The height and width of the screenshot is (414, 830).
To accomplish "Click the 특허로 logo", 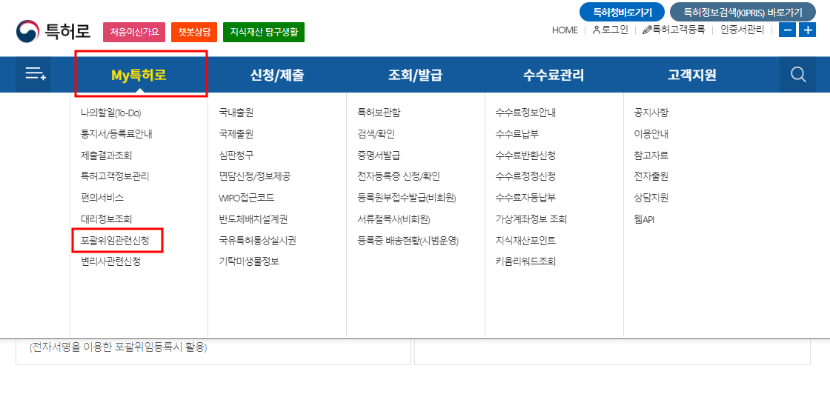I will pyautogui.click(x=53, y=31).
